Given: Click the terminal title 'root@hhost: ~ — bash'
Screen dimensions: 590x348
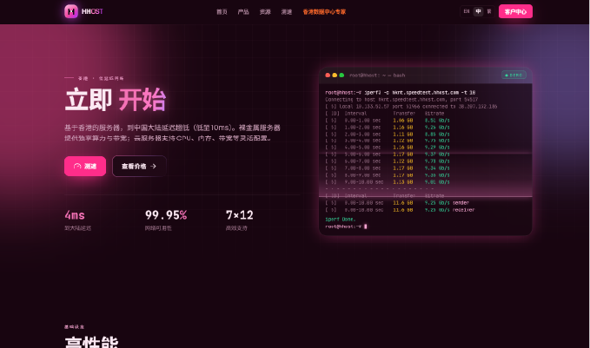Looking at the screenshot, I should point(377,76).
